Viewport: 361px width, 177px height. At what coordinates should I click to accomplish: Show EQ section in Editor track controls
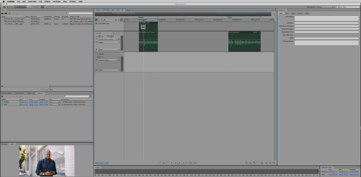tap(105, 19)
